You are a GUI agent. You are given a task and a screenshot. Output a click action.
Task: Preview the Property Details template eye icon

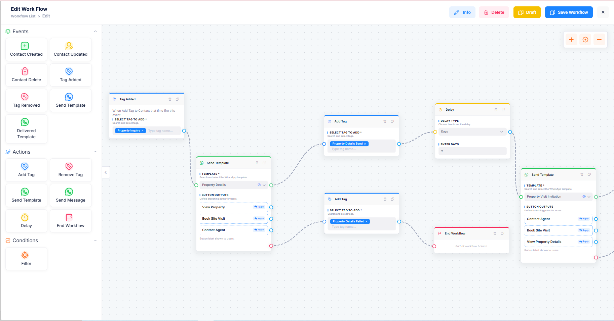tap(259, 185)
